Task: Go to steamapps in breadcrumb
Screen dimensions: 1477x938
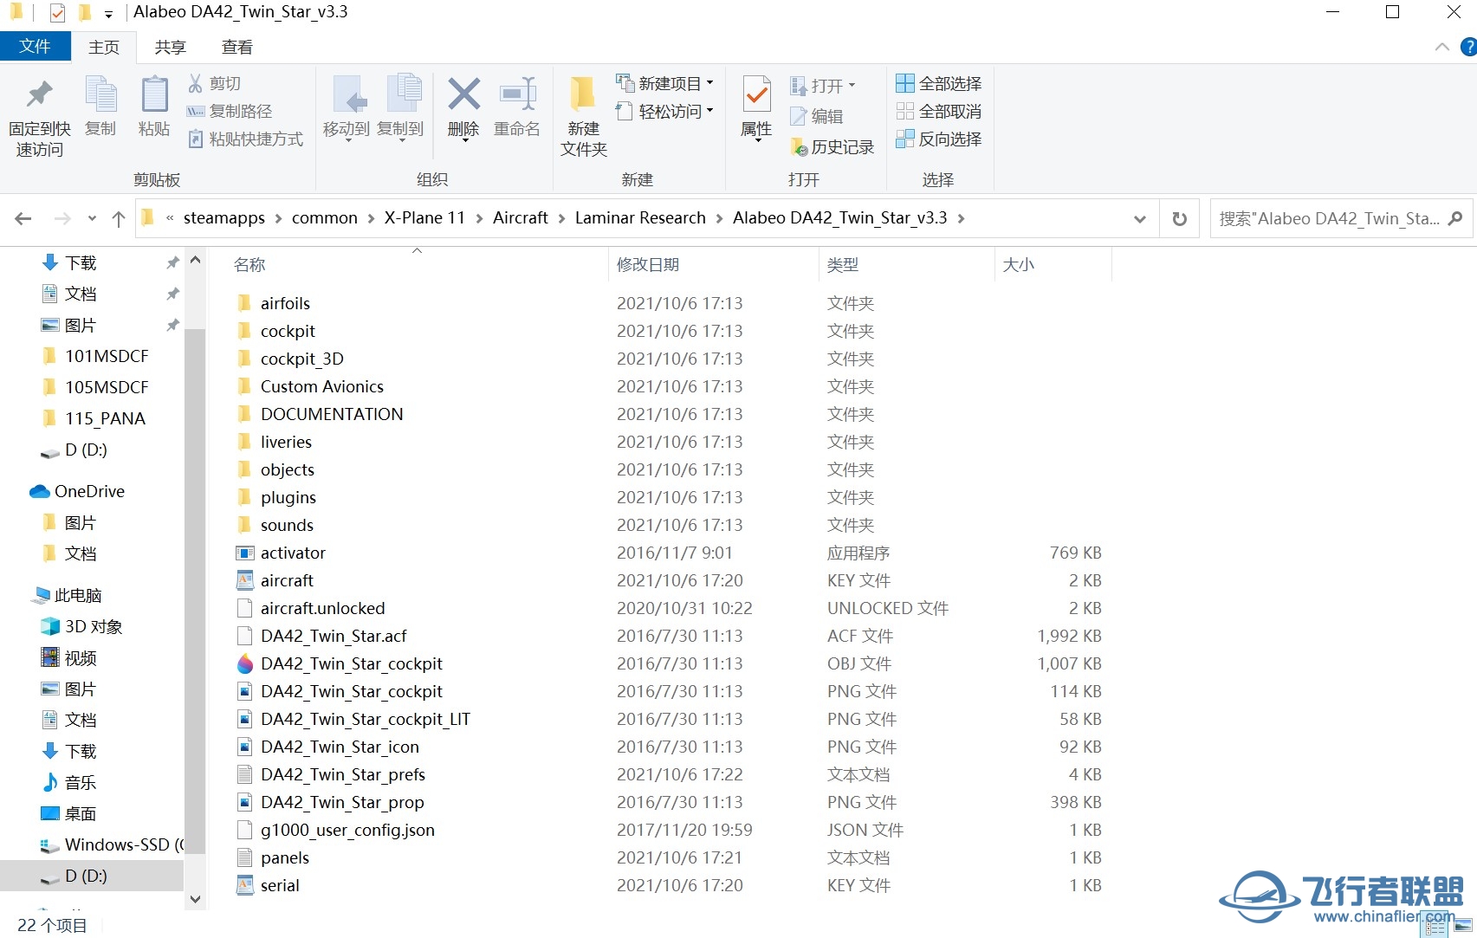Action: [224, 218]
